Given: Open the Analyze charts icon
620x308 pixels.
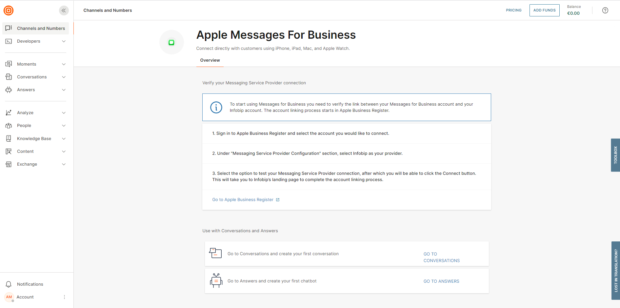Looking at the screenshot, I should coord(9,113).
